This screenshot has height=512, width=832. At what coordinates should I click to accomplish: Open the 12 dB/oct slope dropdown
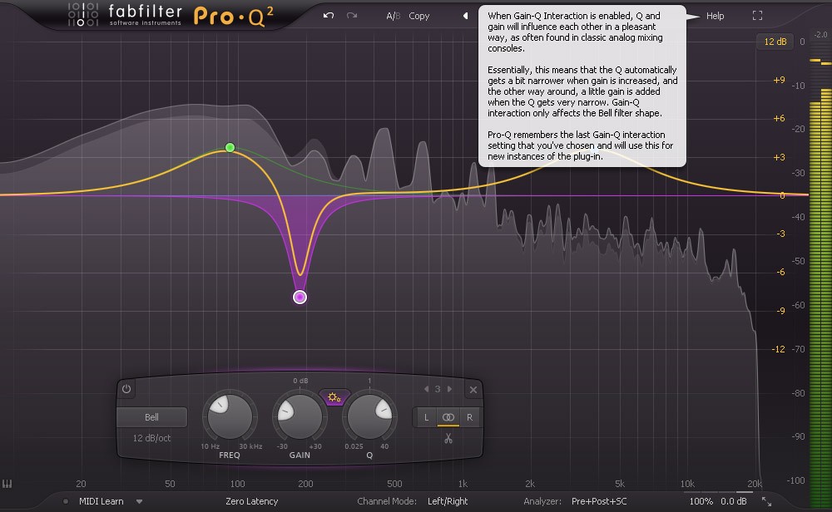pos(151,438)
